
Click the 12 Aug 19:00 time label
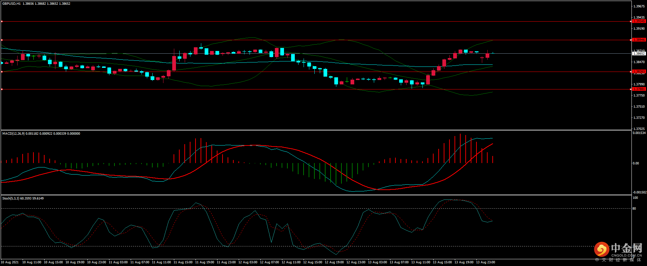pyautogui.click(x=334, y=262)
